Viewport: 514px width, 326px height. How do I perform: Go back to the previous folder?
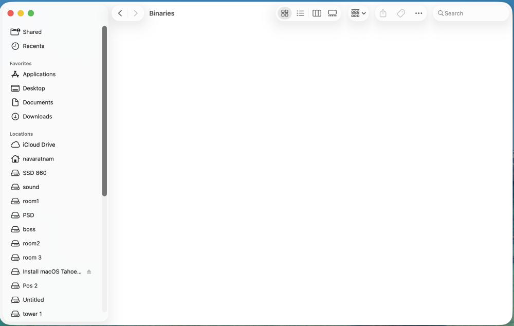coord(120,13)
